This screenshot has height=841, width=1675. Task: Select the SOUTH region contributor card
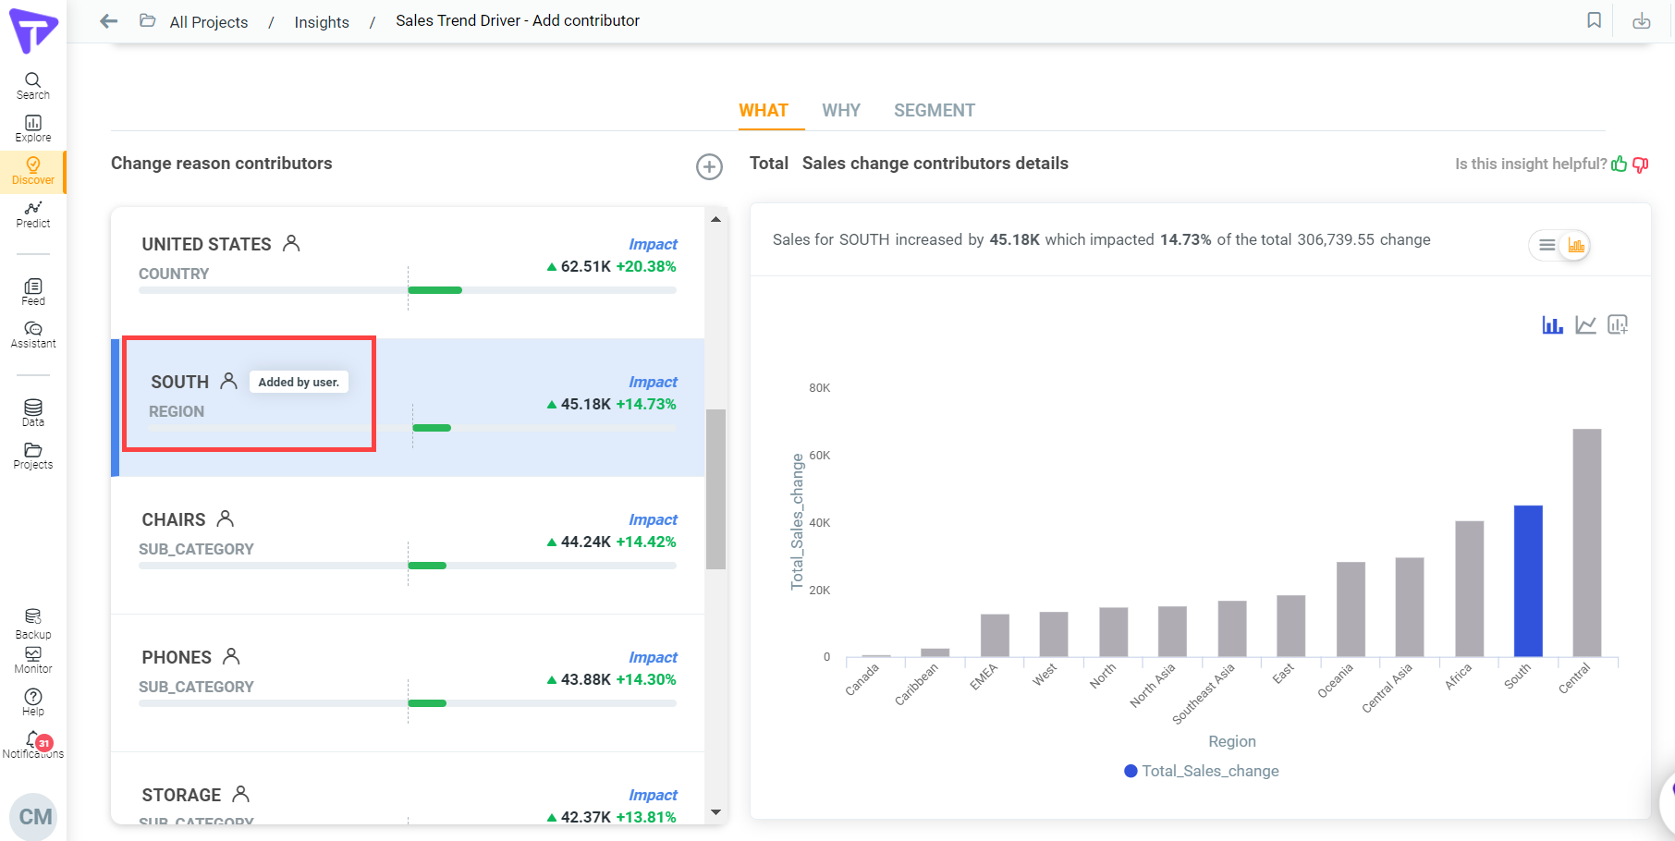point(408,408)
